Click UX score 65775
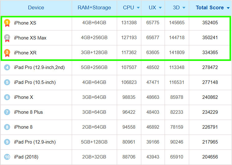The image size is (232, 165). pos(153,23)
